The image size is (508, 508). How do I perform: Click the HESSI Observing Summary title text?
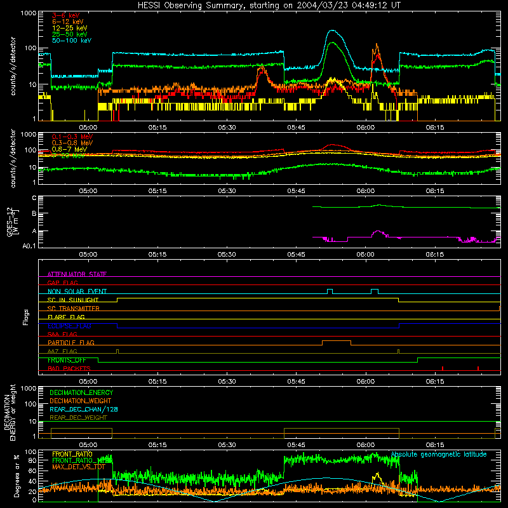click(269, 6)
